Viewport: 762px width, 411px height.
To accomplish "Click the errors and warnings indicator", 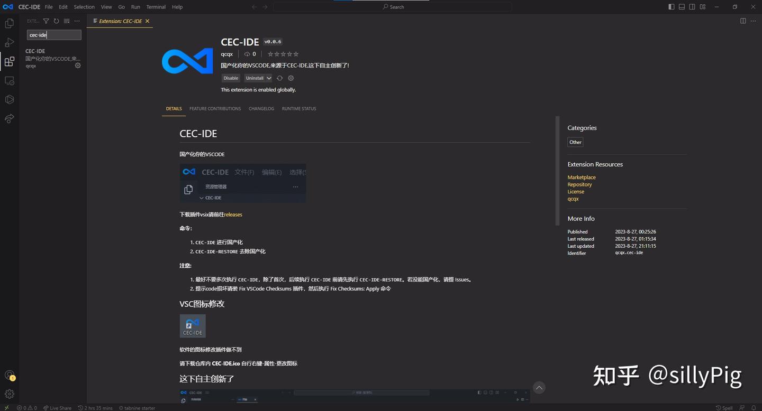I will [27, 408].
